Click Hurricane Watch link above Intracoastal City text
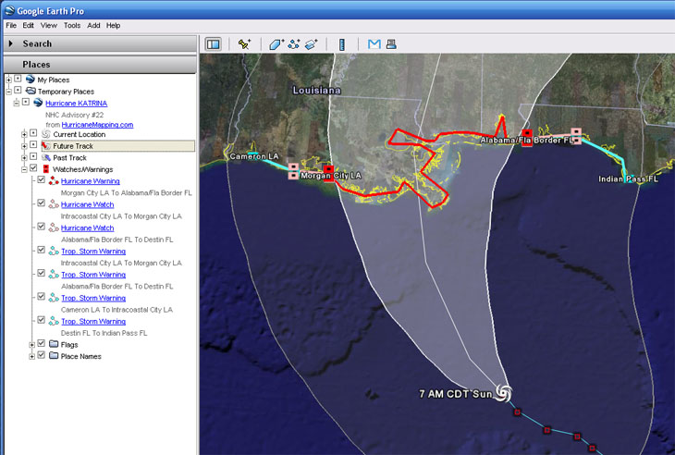 click(88, 204)
